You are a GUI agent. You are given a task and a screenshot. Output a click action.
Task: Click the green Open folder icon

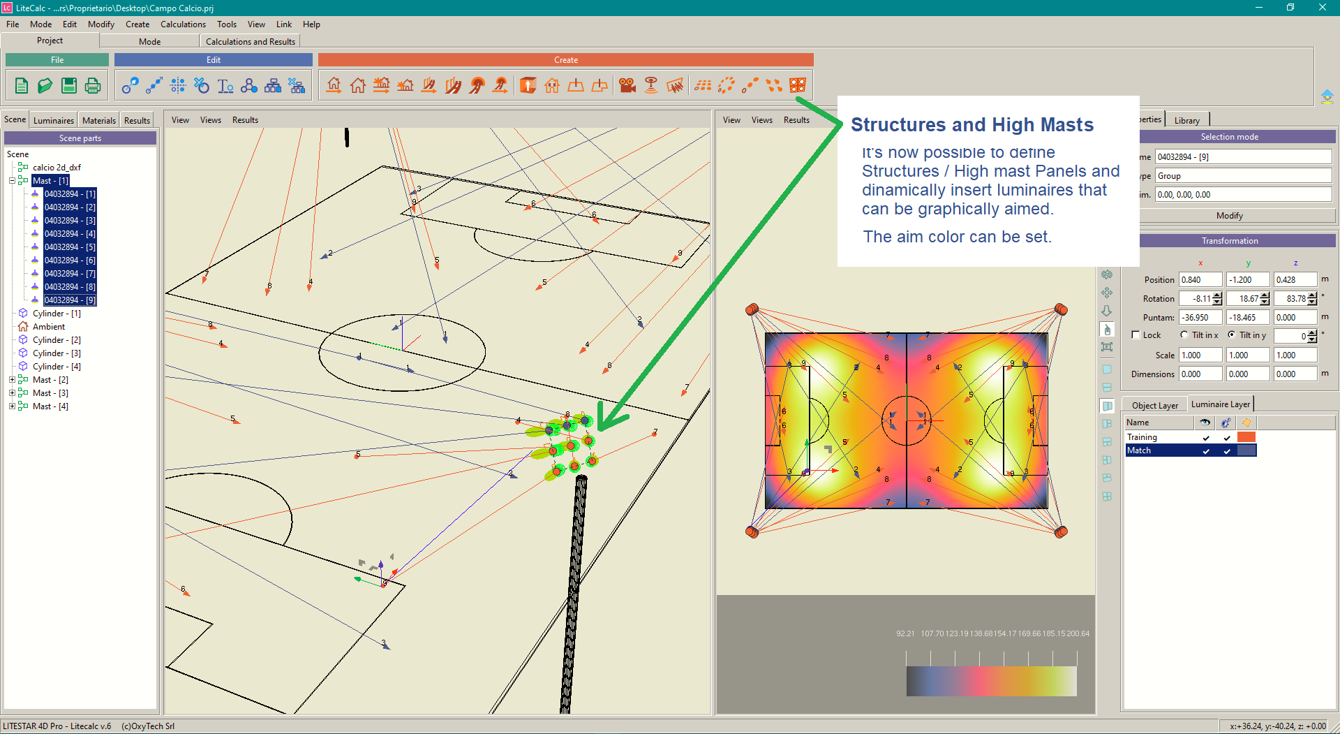point(45,86)
